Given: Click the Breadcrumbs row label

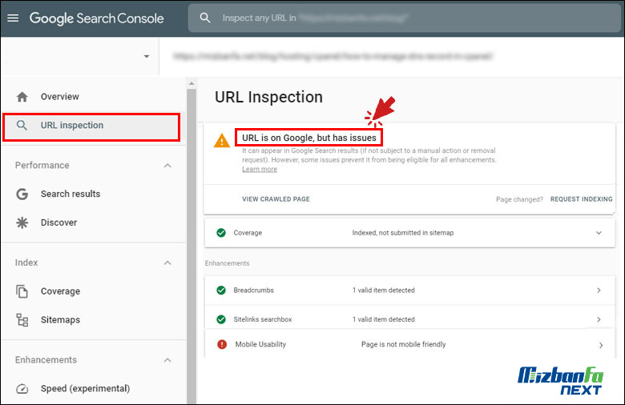Looking at the screenshot, I should point(253,291).
